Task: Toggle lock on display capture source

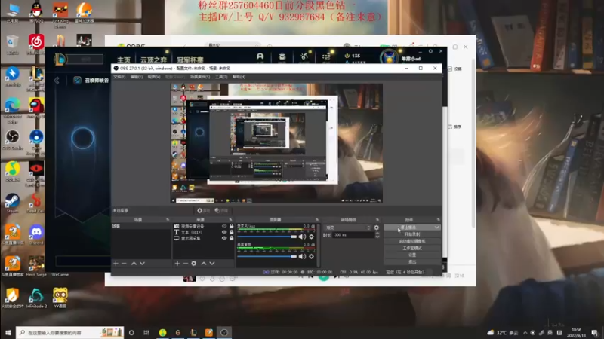Action: click(232, 238)
